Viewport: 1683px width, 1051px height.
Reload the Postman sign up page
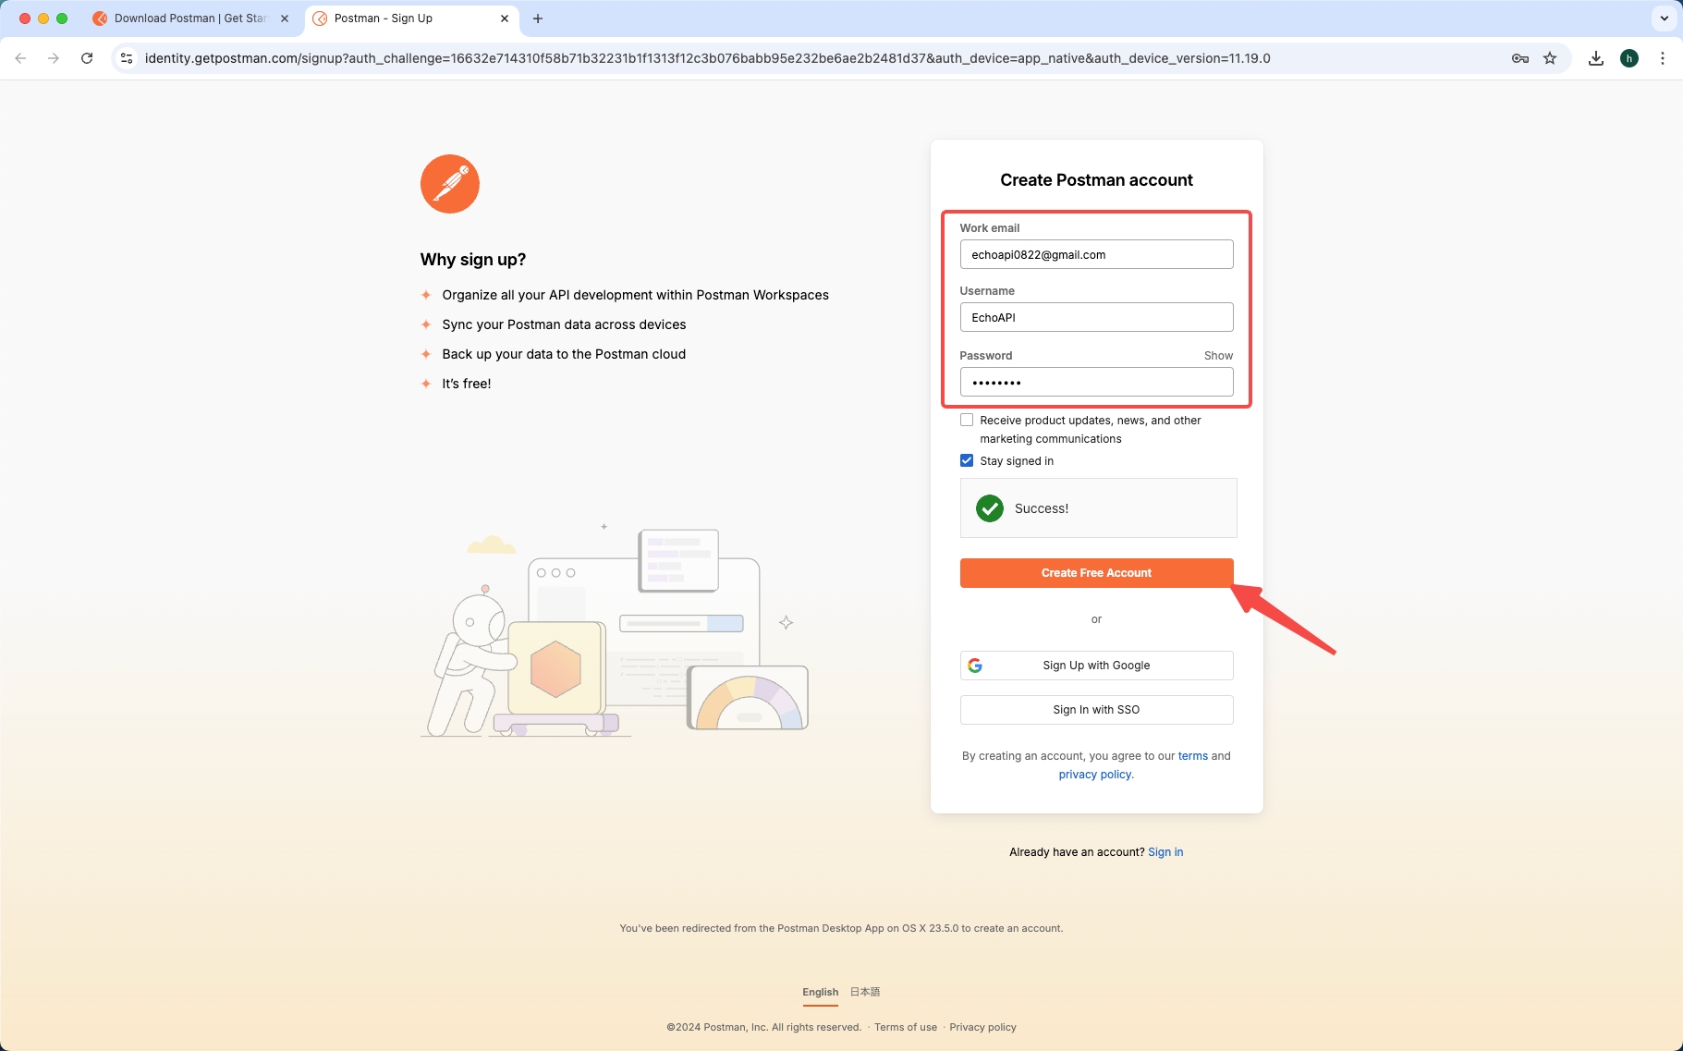[87, 58]
